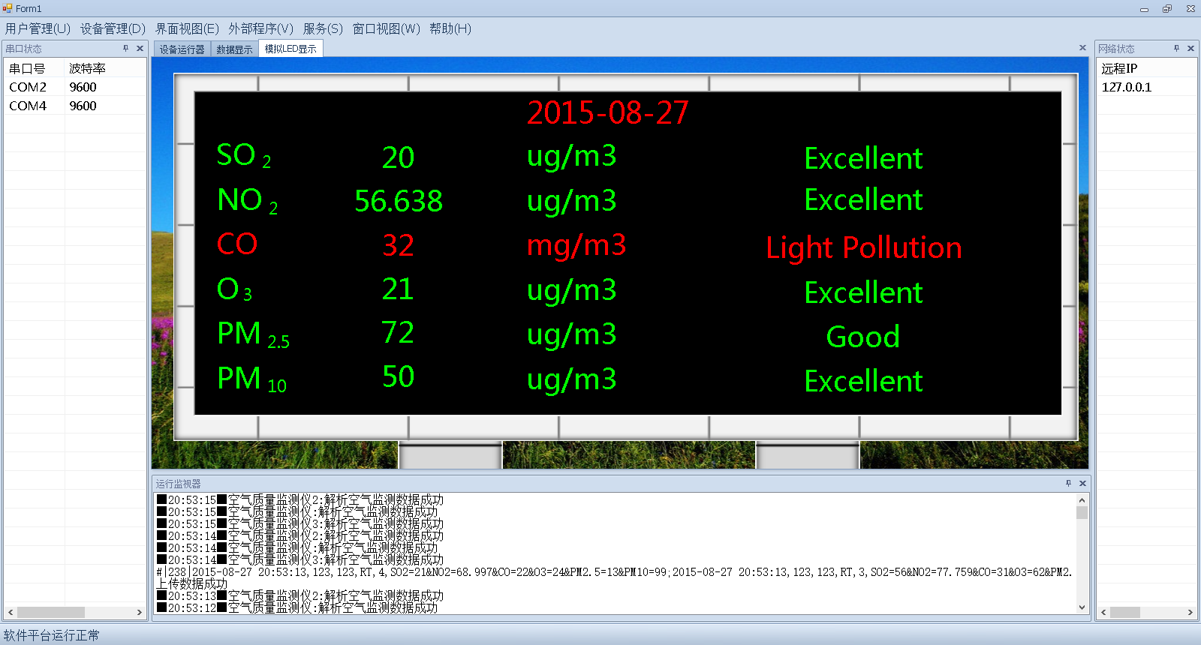Select the COM2 row
The width and height of the screenshot is (1201, 645).
75,87
